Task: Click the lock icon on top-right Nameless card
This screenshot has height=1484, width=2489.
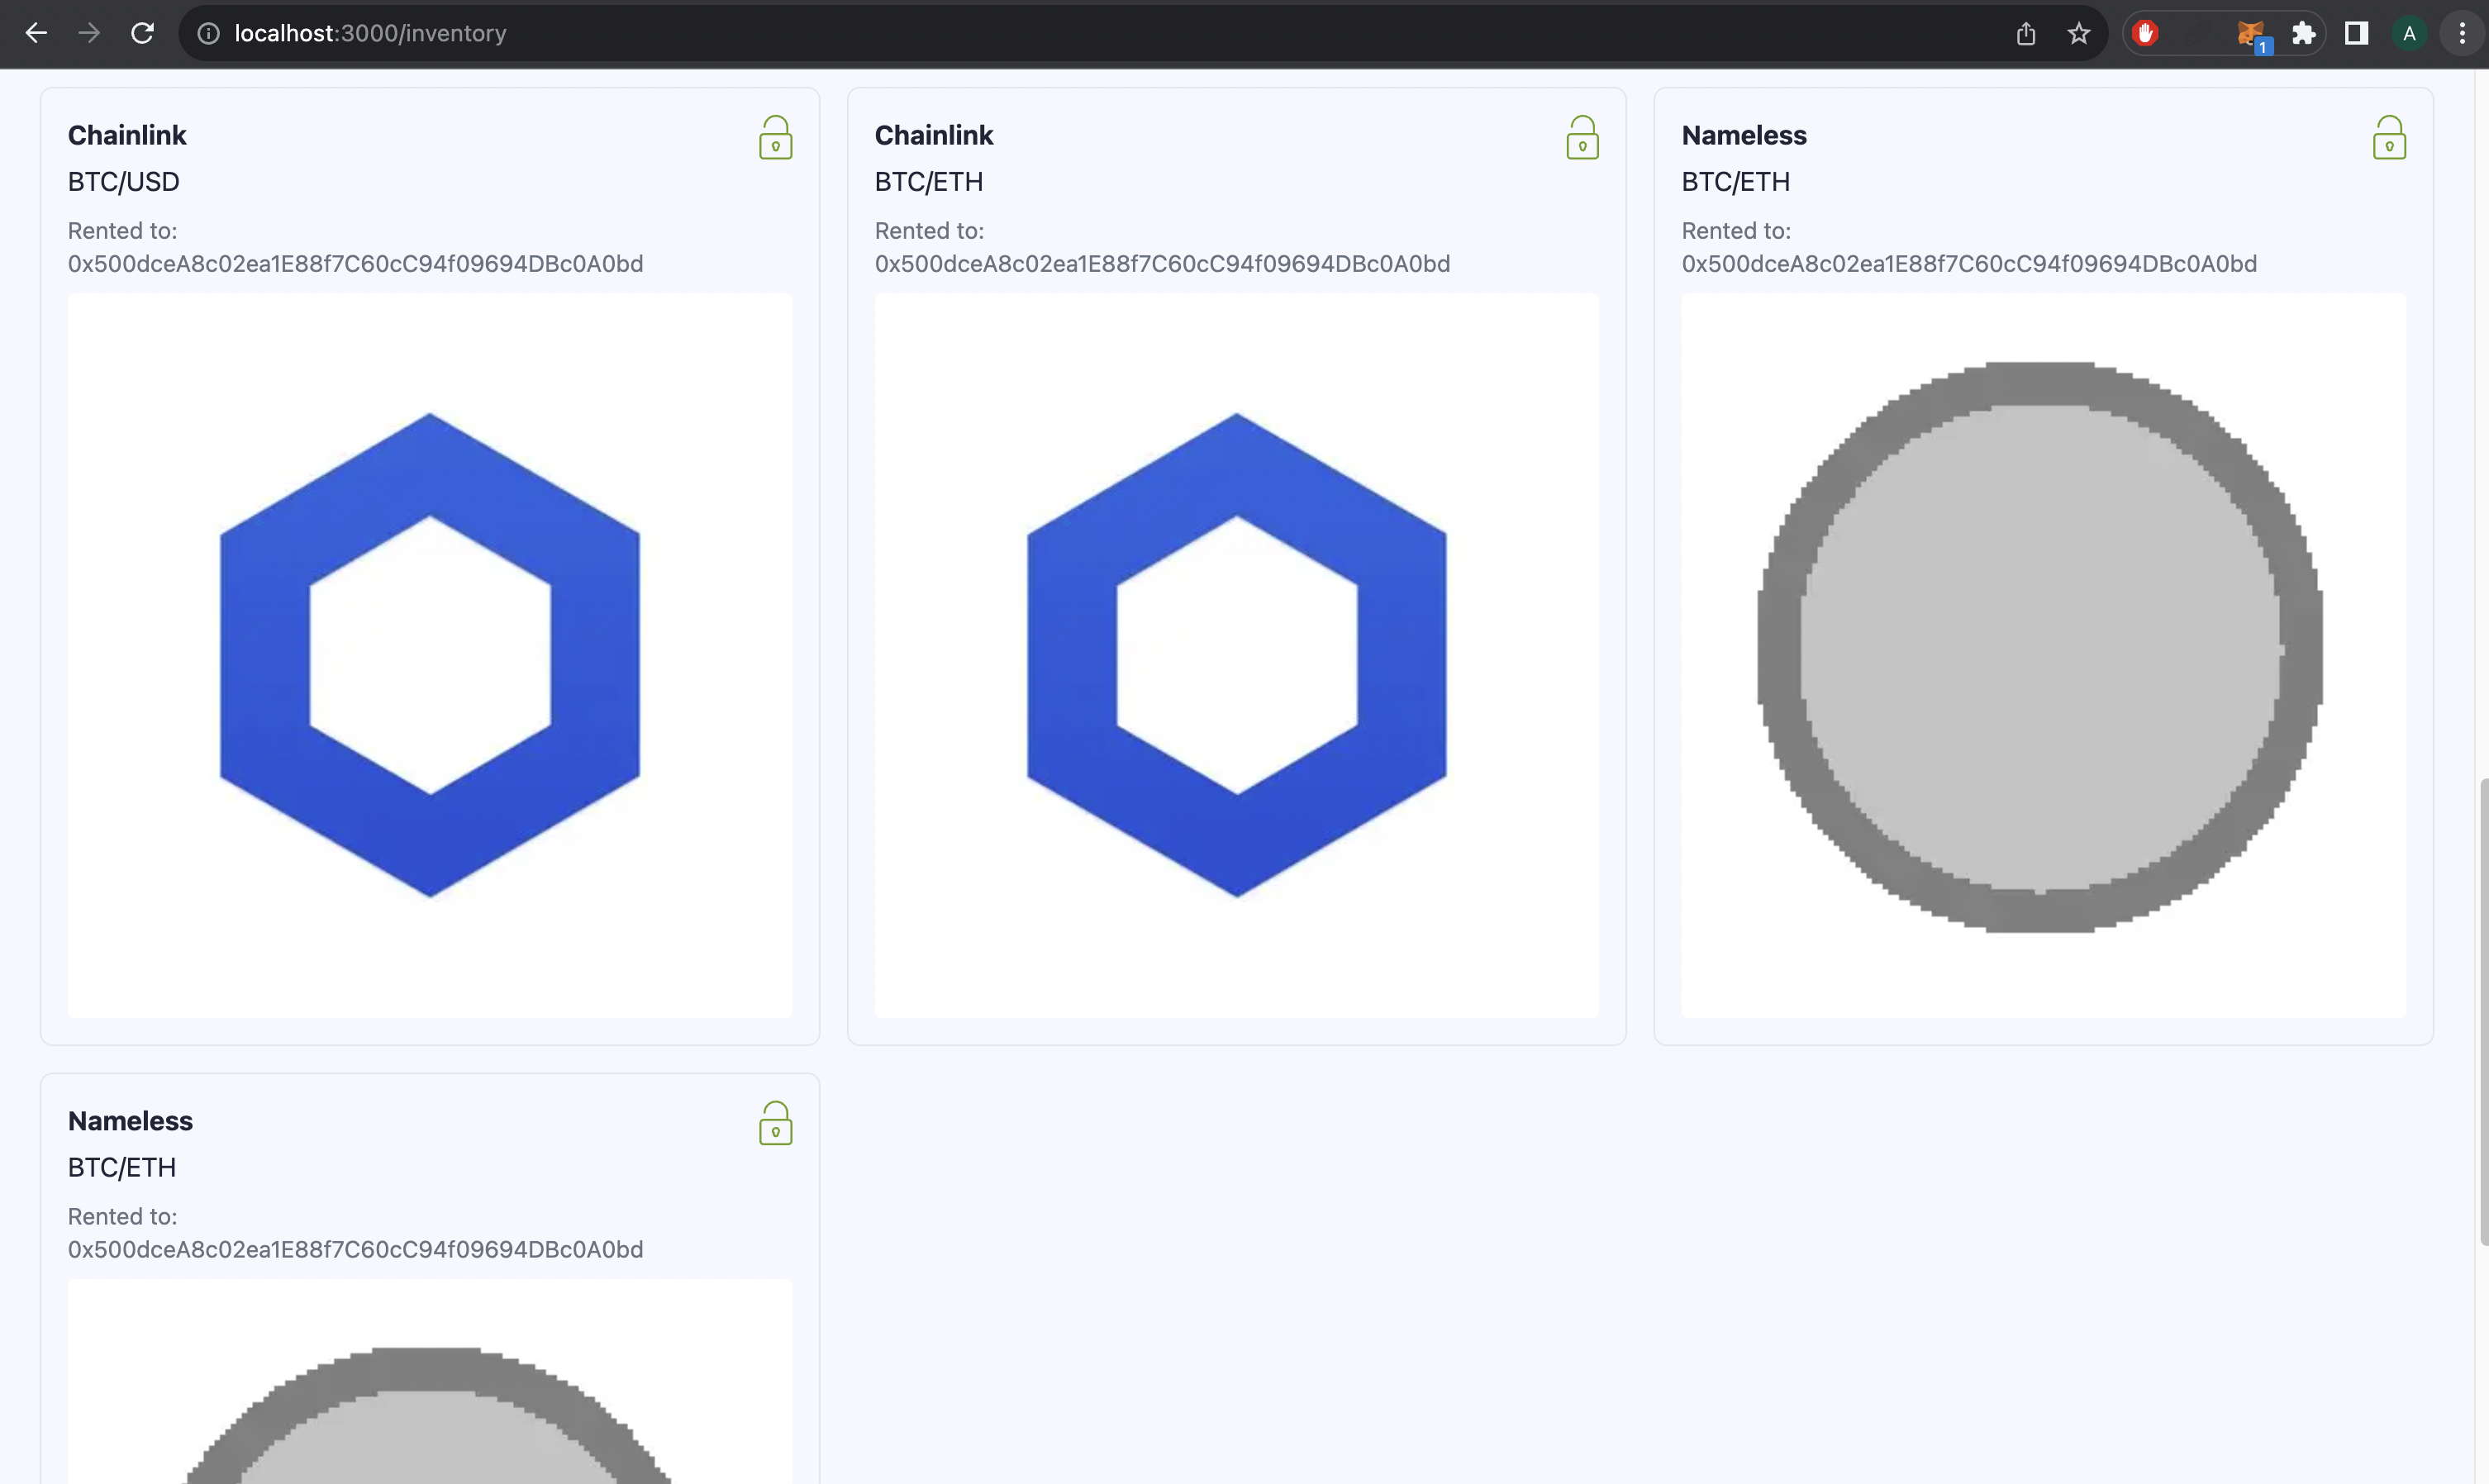Action: (2389, 138)
